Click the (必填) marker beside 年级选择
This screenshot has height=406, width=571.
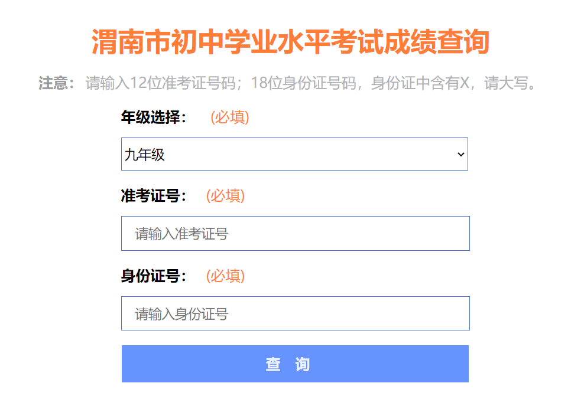pyautogui.click(x=230, y=117)
